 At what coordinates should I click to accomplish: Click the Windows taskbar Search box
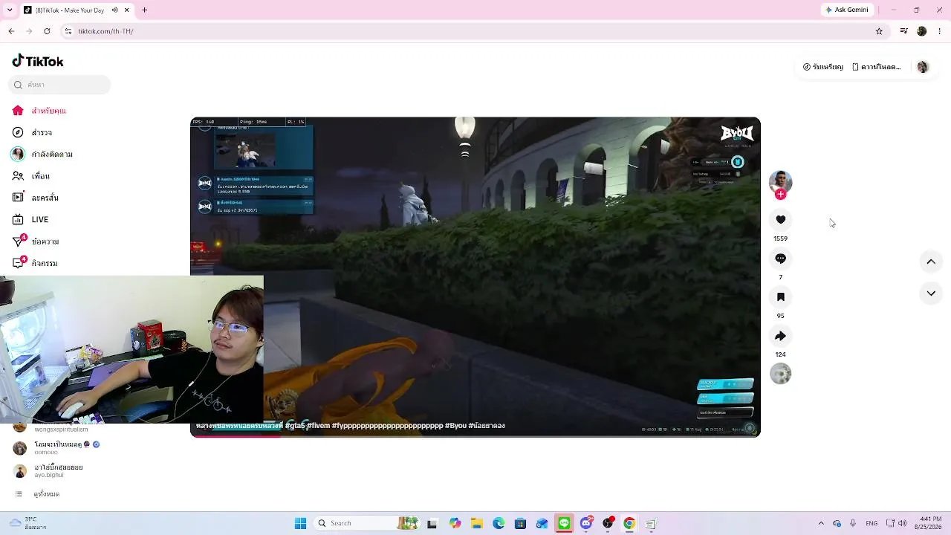point(368,523)
